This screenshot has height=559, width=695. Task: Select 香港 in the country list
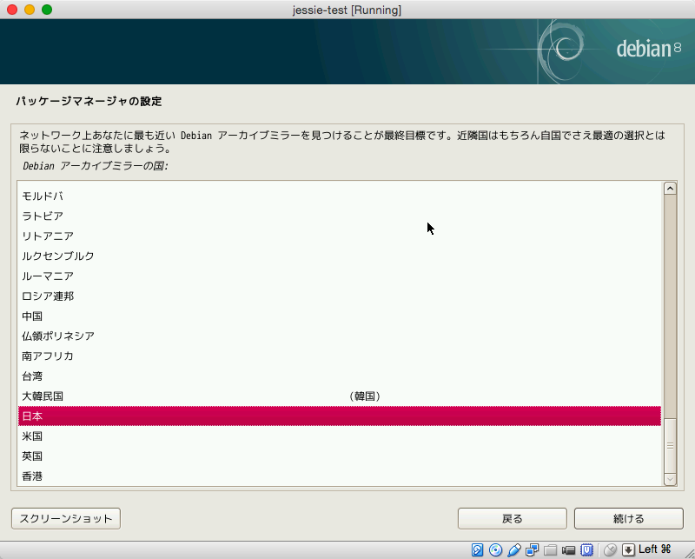[x=340, y=476]
